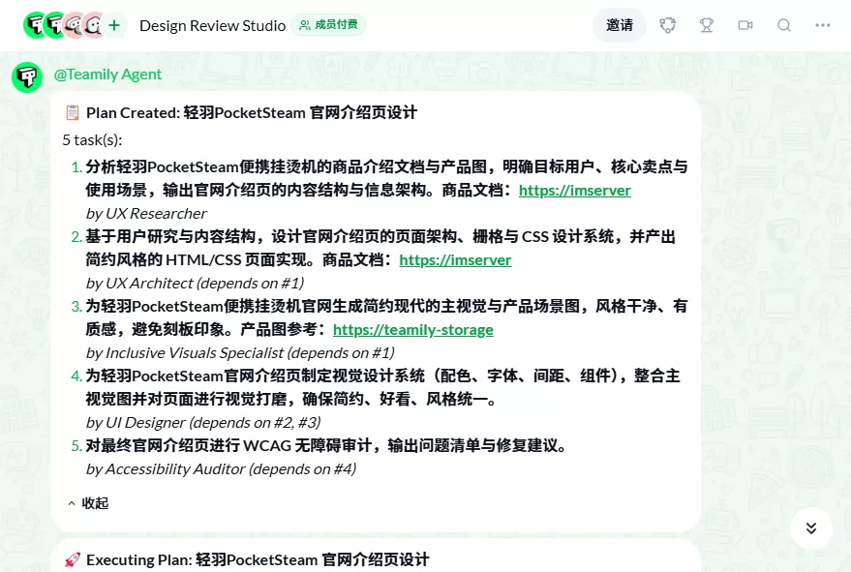Click the Plan Created heading text
This screenshot has width=851, height=572.
coord(252,112)
